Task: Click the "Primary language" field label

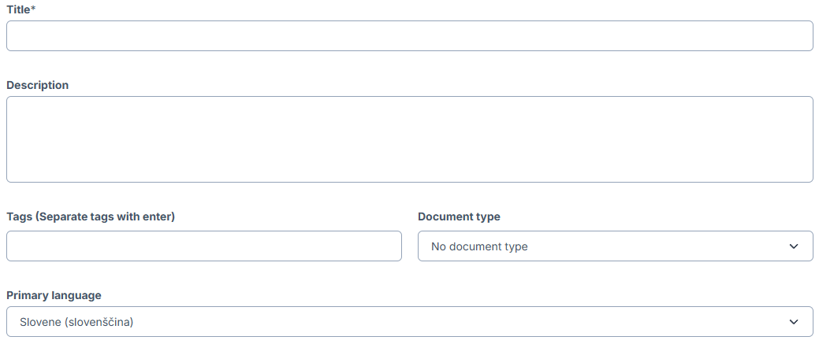Action: point(54,295)
